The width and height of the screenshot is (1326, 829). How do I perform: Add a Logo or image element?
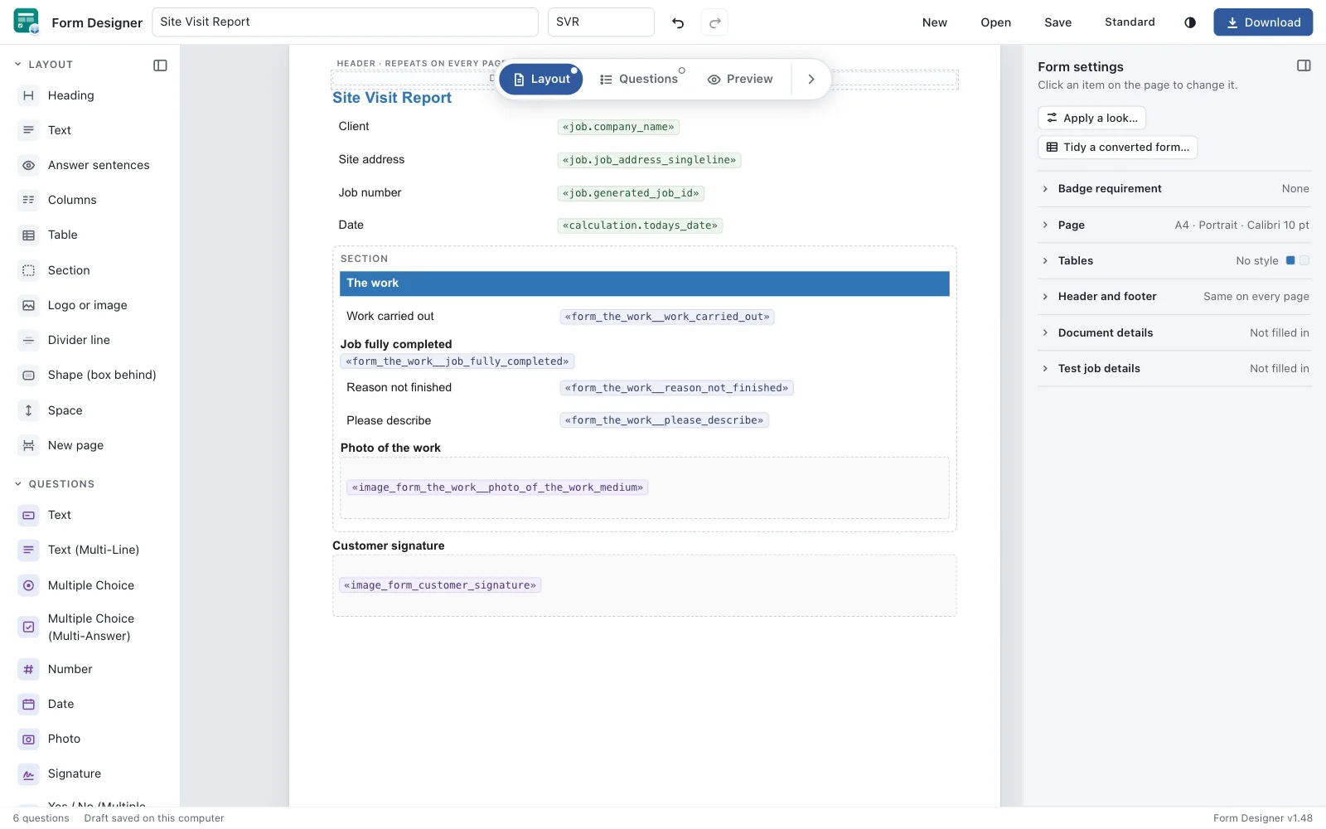[x=90, y=305]
